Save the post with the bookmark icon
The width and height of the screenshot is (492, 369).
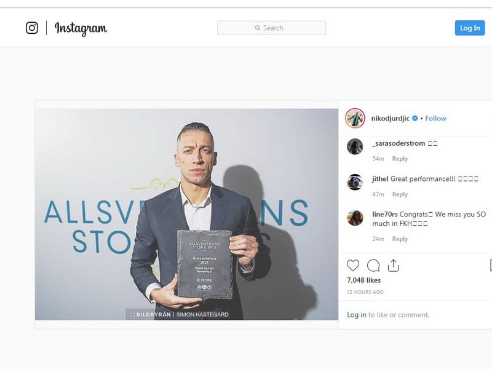491,266
